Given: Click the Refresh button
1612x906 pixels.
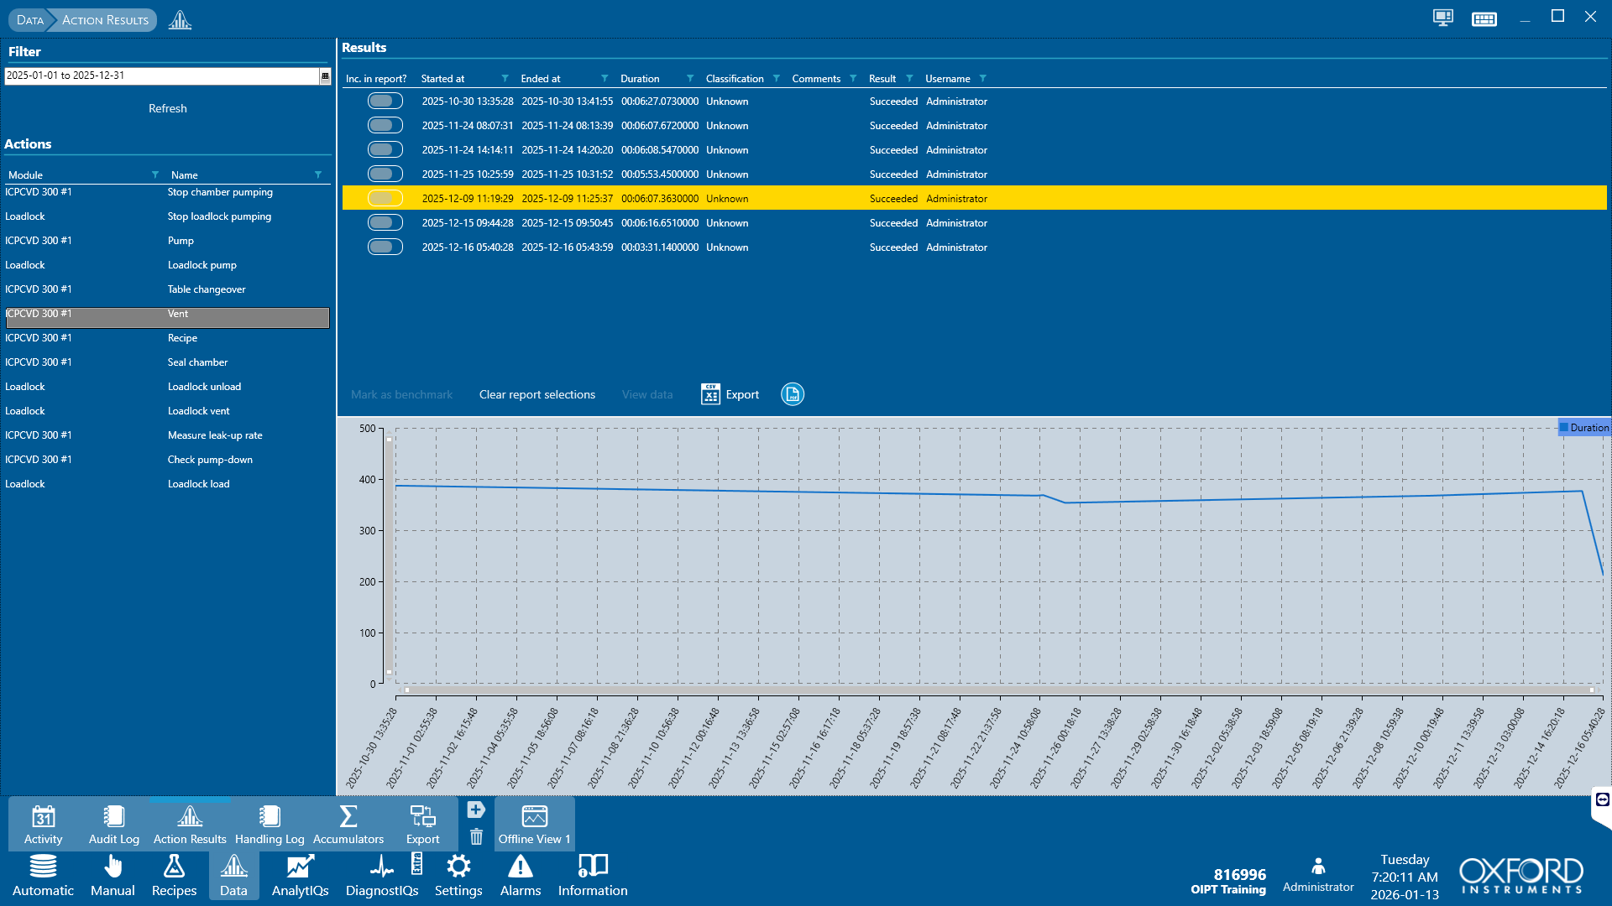Looking at the screenshot, I should click(168, 108).
